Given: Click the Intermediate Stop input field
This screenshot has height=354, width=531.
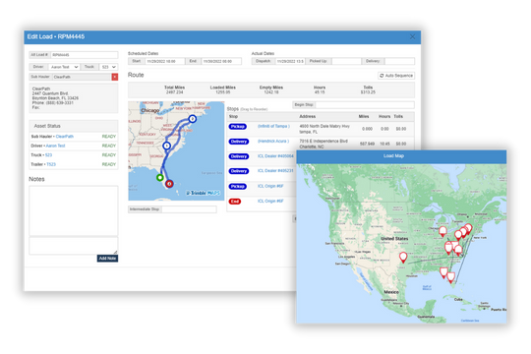Looking at the screenshot, I should coord(189,209).
